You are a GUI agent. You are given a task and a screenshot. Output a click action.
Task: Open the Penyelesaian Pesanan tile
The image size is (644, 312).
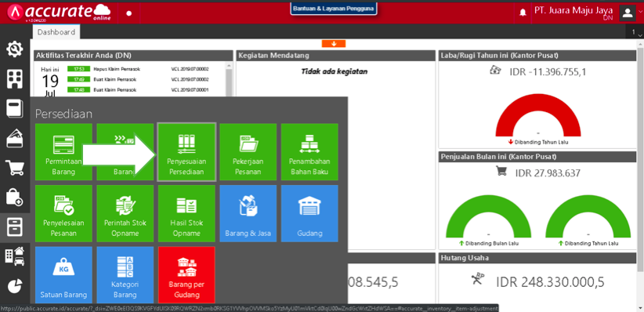tap(63, 213)
